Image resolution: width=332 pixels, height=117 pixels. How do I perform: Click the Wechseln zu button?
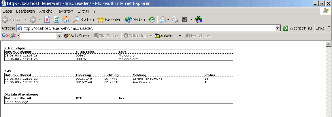pos(297,28)
